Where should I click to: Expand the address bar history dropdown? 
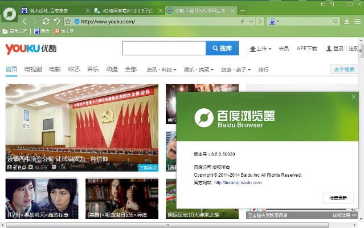[x=251, y=22]
